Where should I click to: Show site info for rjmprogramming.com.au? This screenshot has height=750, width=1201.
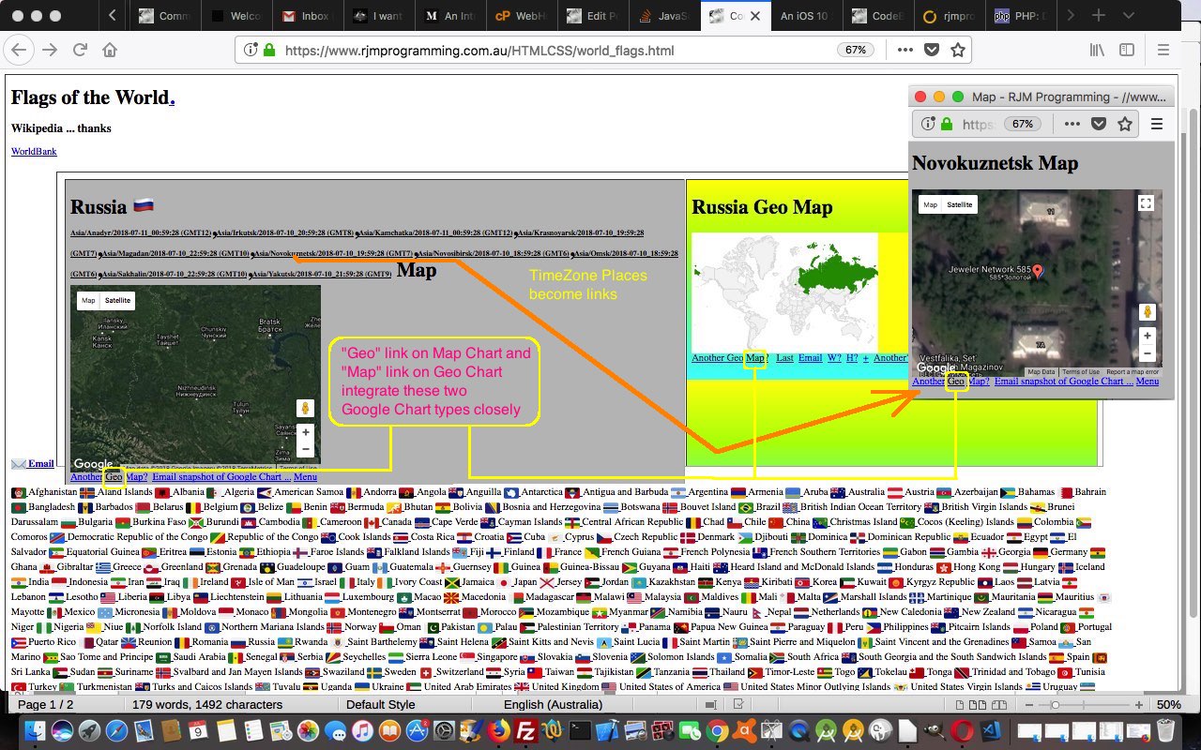click(x=251, y=50)
